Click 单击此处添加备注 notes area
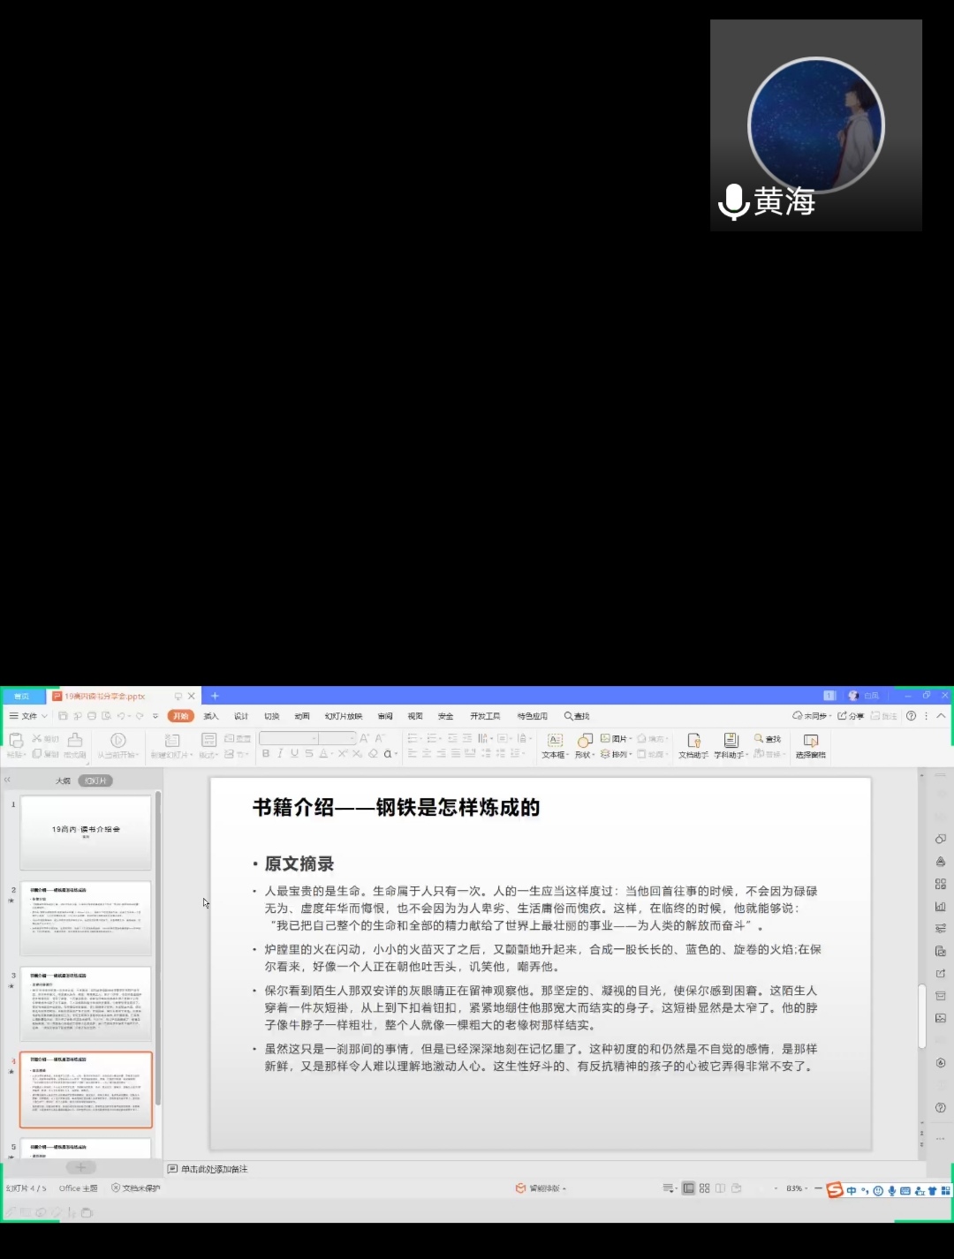Image resolution: width=954 pixels, height=1259 pixels. tap(215, 1169)
